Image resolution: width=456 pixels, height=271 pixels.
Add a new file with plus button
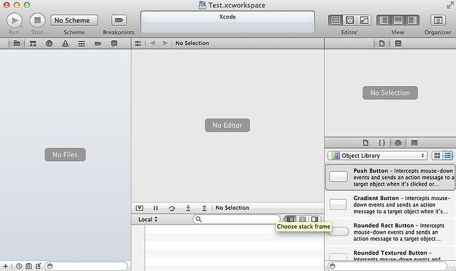pyautogui.click(x=6, y=266)
